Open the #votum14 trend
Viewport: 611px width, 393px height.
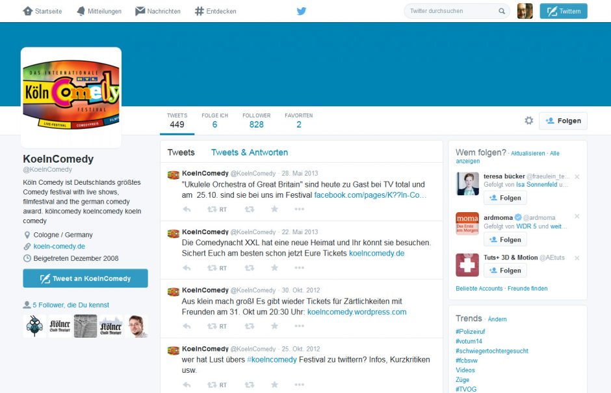pyautogui.click(x=469, y=341)
